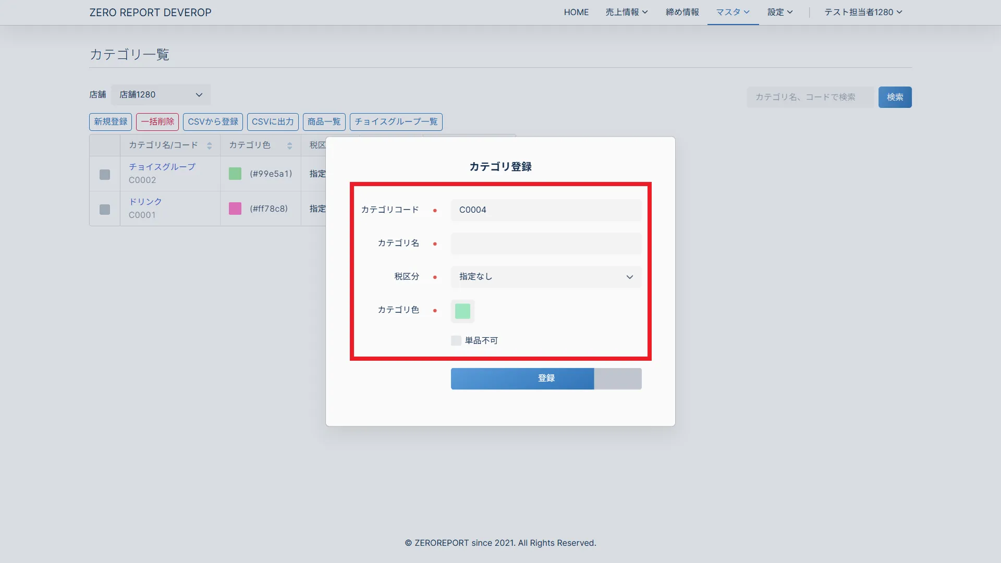Click the CSVから登録 button
Image resolution: width=1001 pixels, height=563 pixels.
(213, 121)
